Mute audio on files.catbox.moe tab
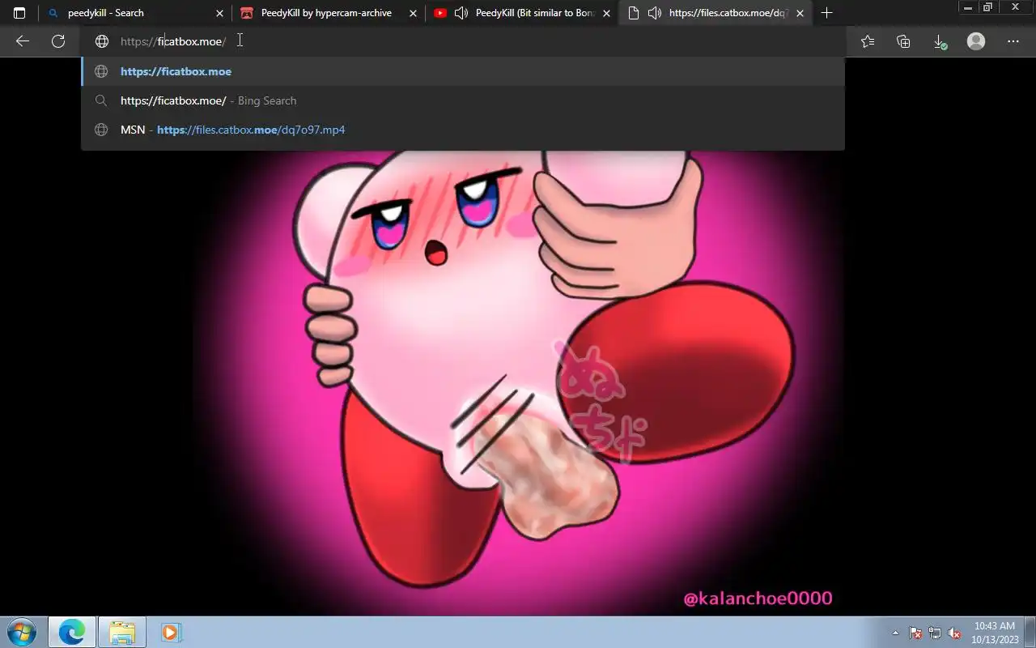Viewport: 1036px width, 648px height. point(655,13)
